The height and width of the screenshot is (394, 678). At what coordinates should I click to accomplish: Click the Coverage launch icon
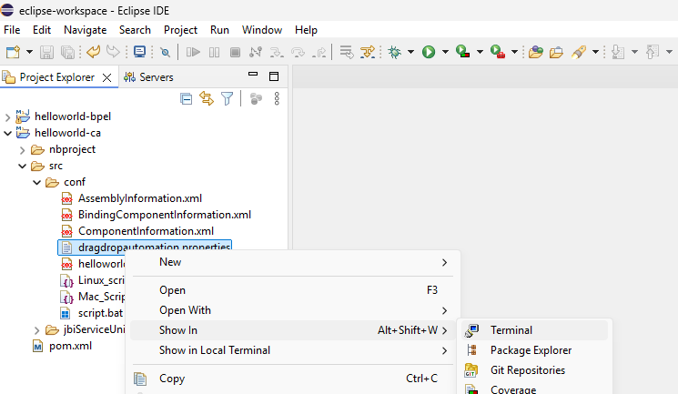(x=462, y=52)
